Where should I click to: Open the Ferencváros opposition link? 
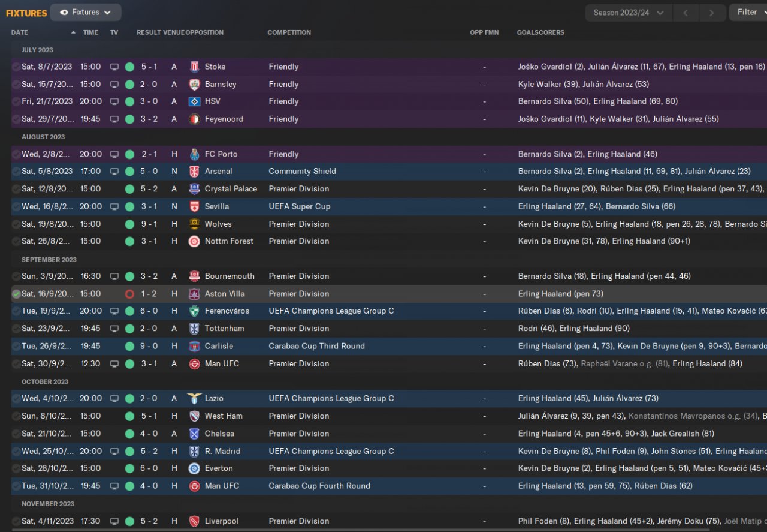(x=227, y=311)
